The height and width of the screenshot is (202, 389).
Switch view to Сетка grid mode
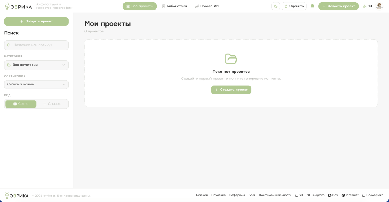coord(21,104)
